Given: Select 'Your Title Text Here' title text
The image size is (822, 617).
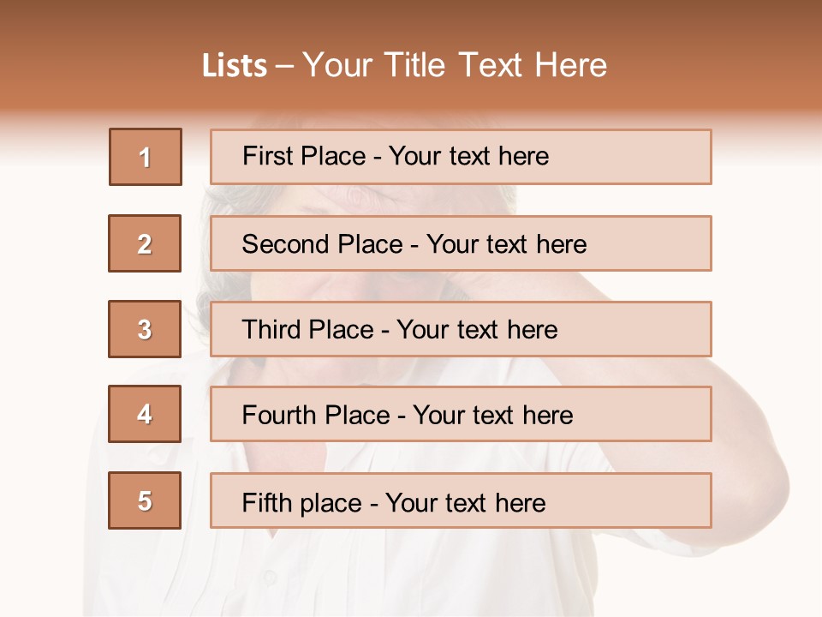Looking at the screenshot, I should point(455,65).
